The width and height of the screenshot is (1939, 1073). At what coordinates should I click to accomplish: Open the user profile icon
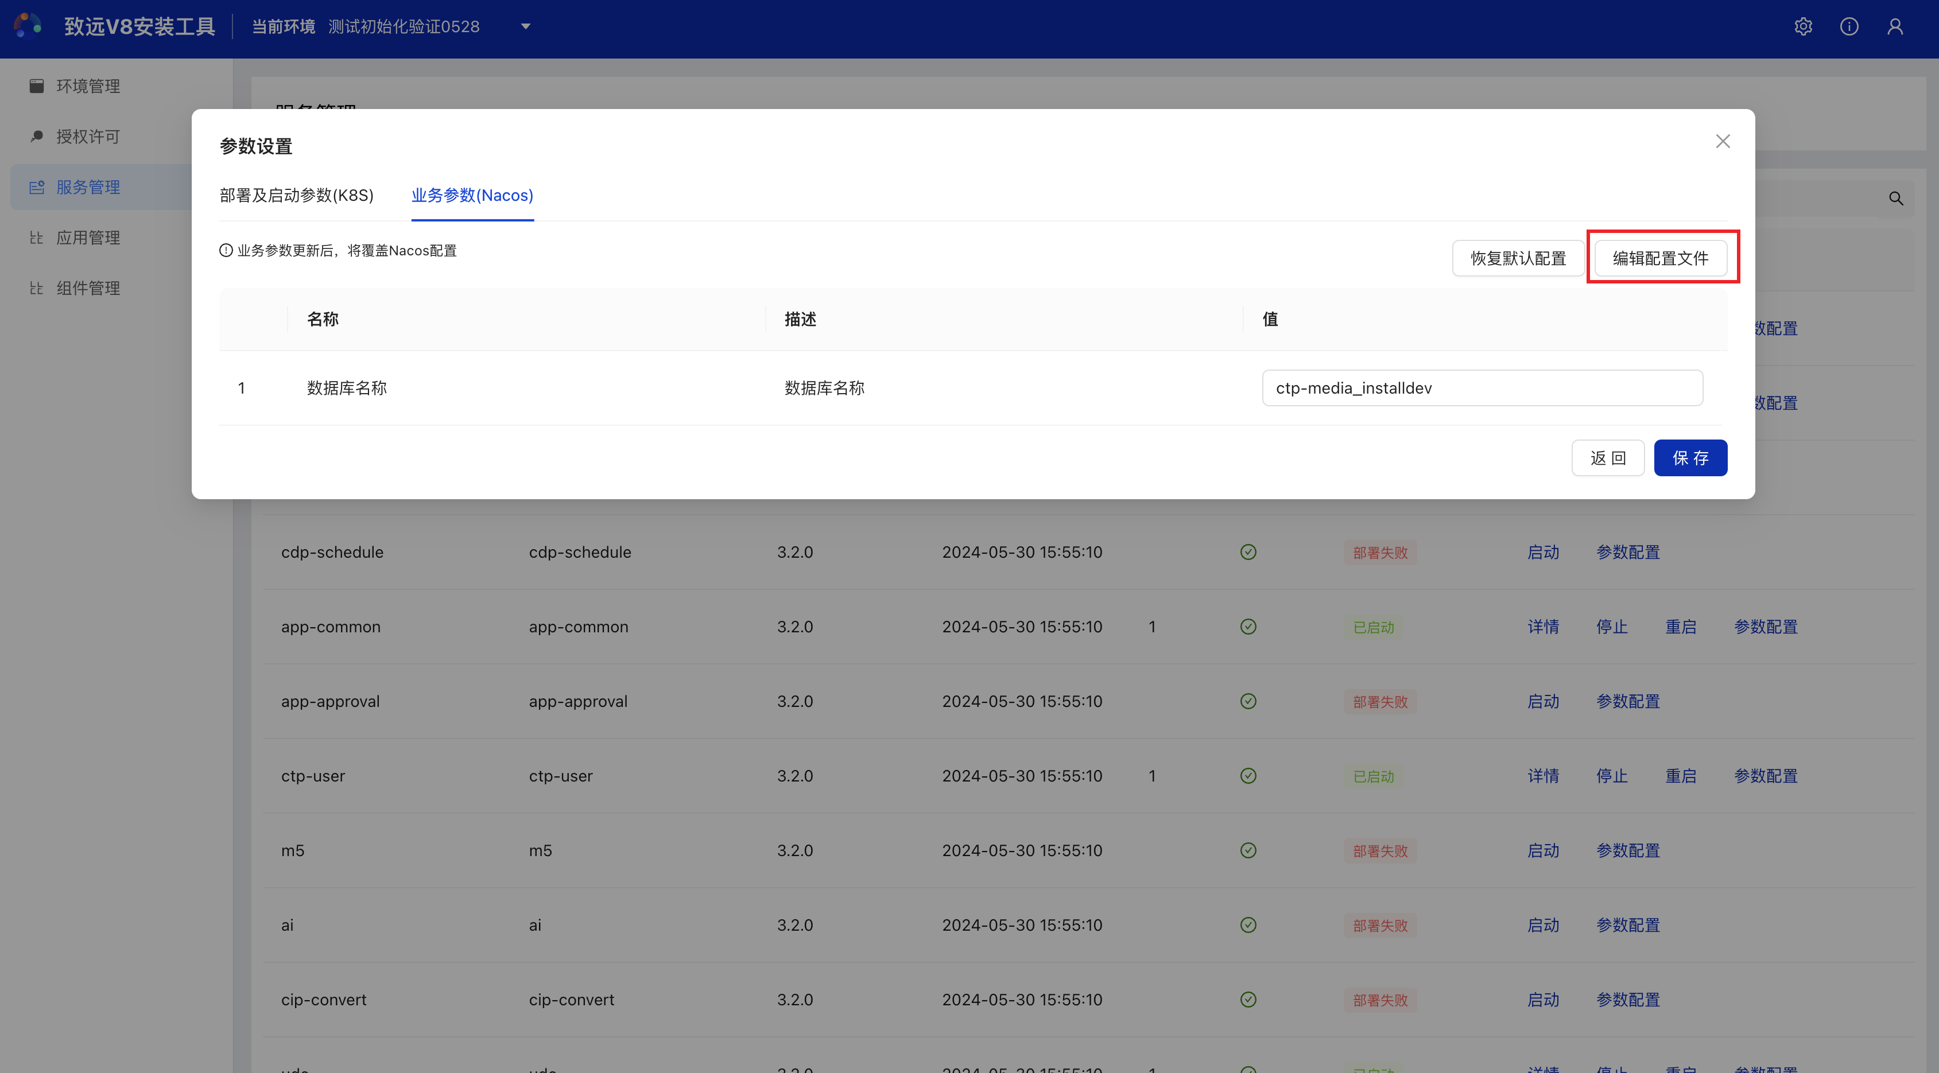(x=1895, y=27)
